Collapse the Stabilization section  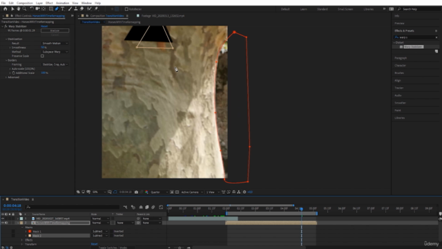(6, 39)
